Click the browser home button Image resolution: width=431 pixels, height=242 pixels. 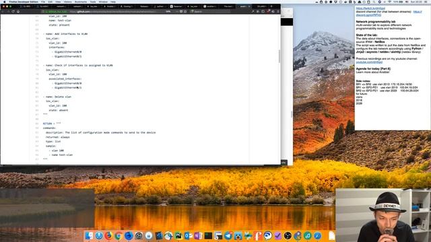(18, 11)
